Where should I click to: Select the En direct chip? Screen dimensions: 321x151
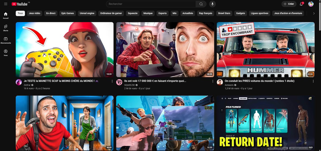point(51,13)
